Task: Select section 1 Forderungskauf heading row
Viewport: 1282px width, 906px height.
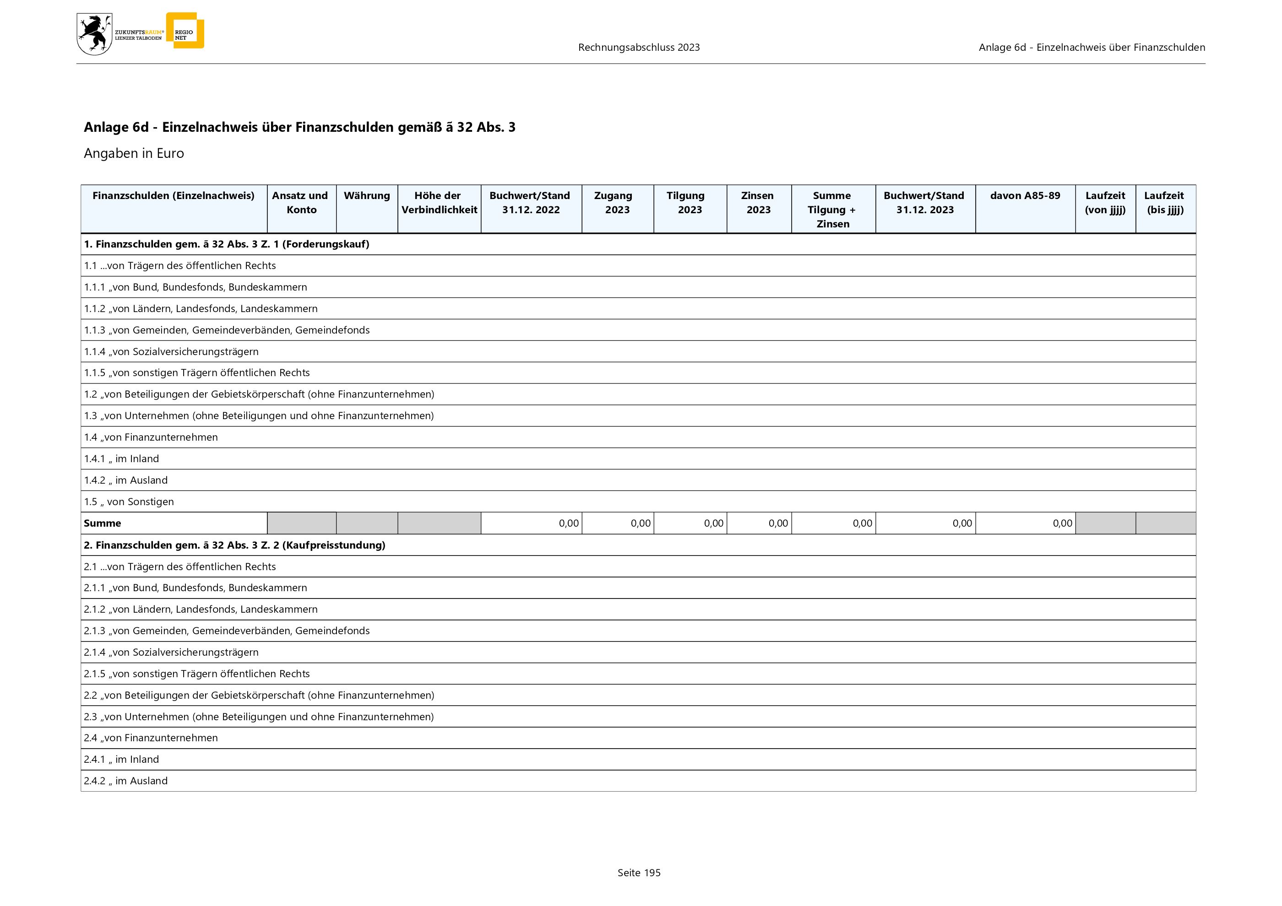Action: pos(227,244)
